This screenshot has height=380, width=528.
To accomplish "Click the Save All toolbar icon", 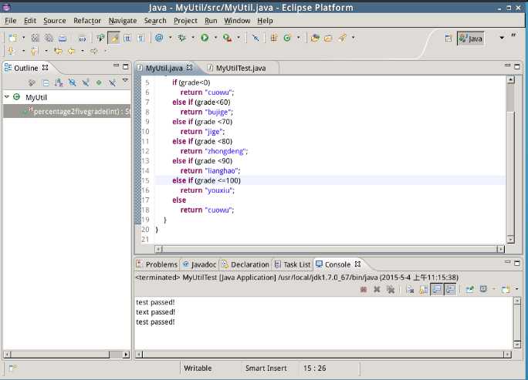I will tap(49, 38).
